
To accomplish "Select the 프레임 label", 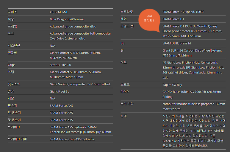I will [12, 26].
